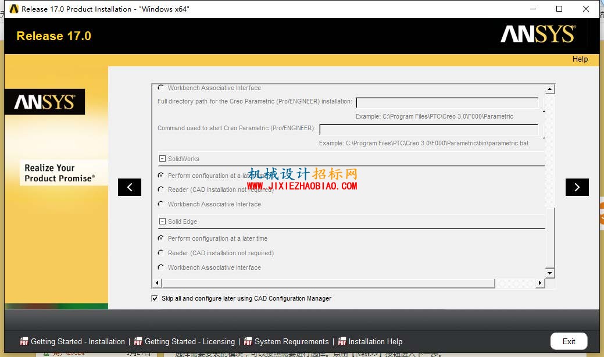Click the PDF icon beside Getting Started - Installation

[24, 341]
